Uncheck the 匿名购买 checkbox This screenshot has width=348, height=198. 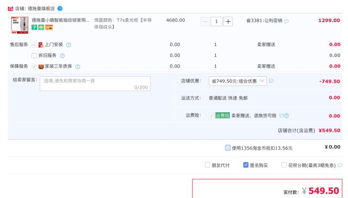245,165
